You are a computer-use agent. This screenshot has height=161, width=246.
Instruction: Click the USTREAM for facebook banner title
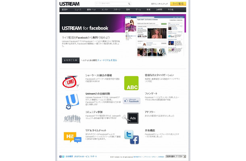(x=85, y=28)
